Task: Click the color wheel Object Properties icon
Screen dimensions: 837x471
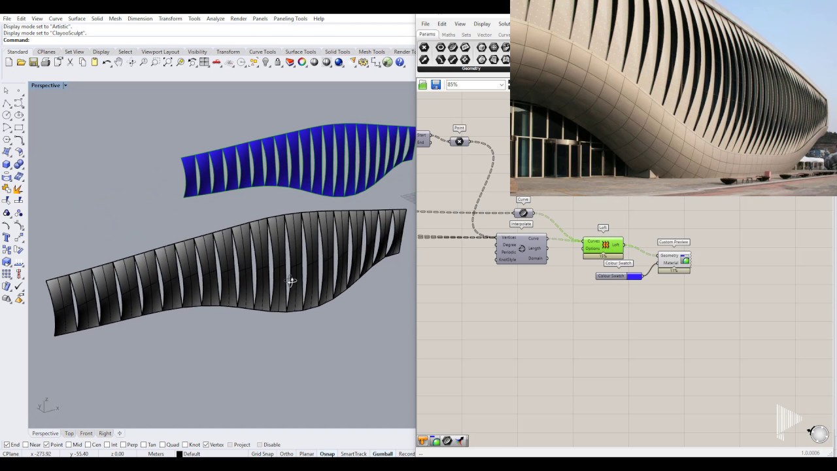Action: pyautogui.click(x=302, y=62)
